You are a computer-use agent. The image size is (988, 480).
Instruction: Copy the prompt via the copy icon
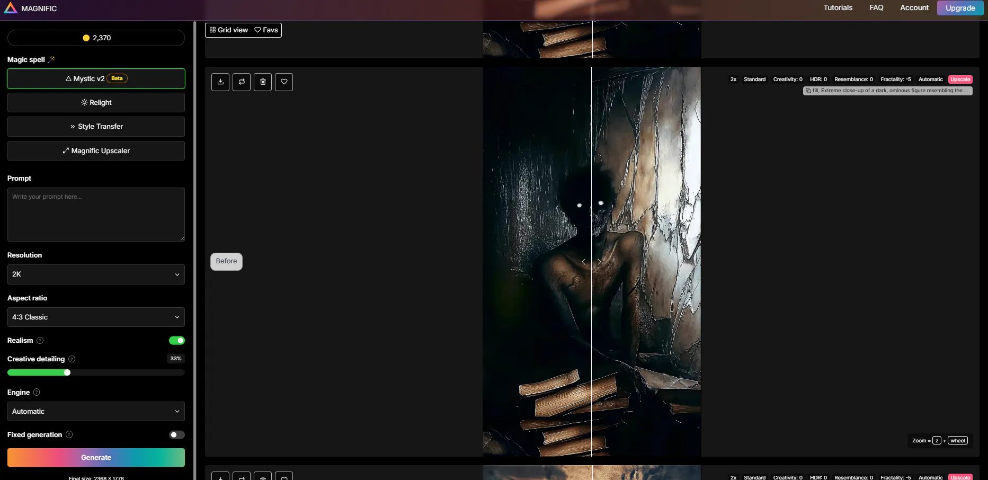click(x=808, y=91)
